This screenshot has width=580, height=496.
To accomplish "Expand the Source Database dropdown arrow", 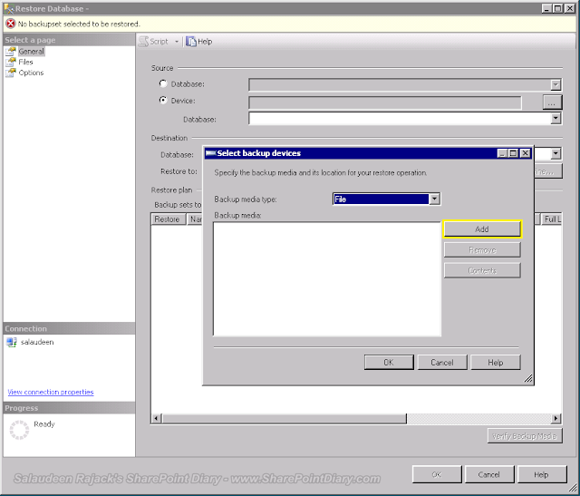I will (556, 84).
